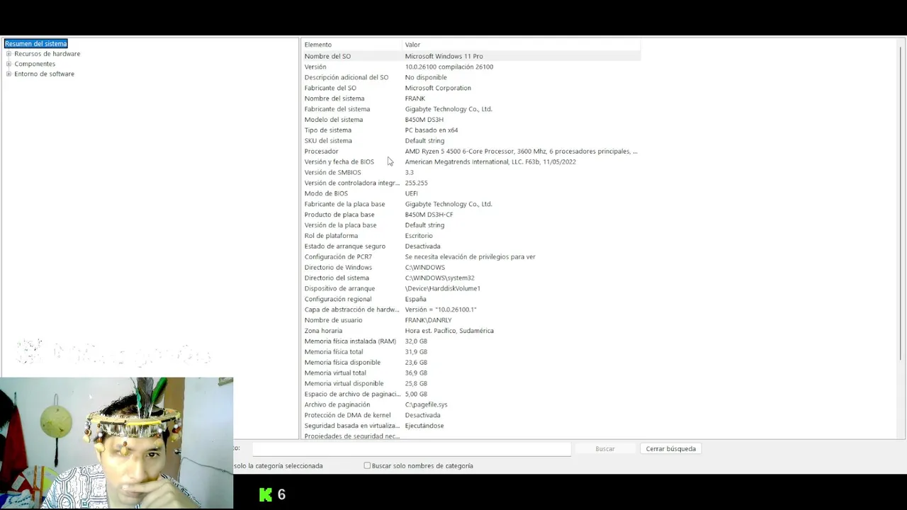Screen dimensions: 907x510
Task: Select American Megatrends BIOS value
Action: pos(490,162)
